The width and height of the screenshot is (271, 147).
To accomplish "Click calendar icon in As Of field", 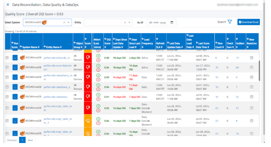I will click(x=172, y=22).
